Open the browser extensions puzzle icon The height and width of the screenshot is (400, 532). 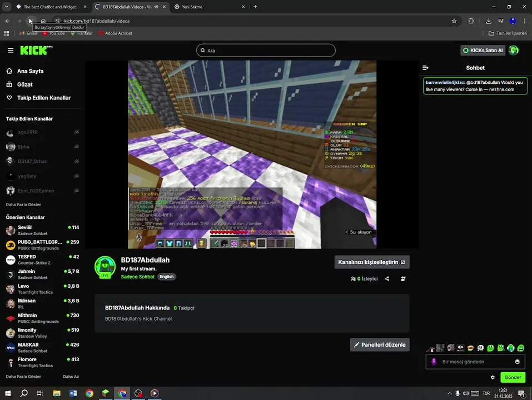[471, 21]
